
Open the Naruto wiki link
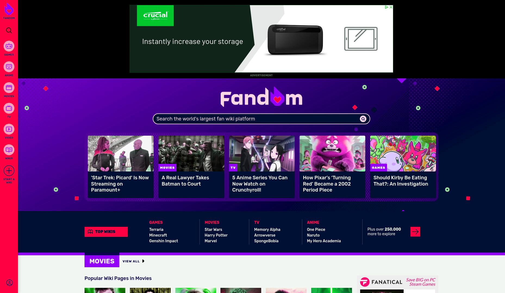tap(313, 235)
